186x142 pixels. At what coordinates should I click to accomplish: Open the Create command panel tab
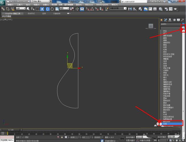(x=162, y=20)
